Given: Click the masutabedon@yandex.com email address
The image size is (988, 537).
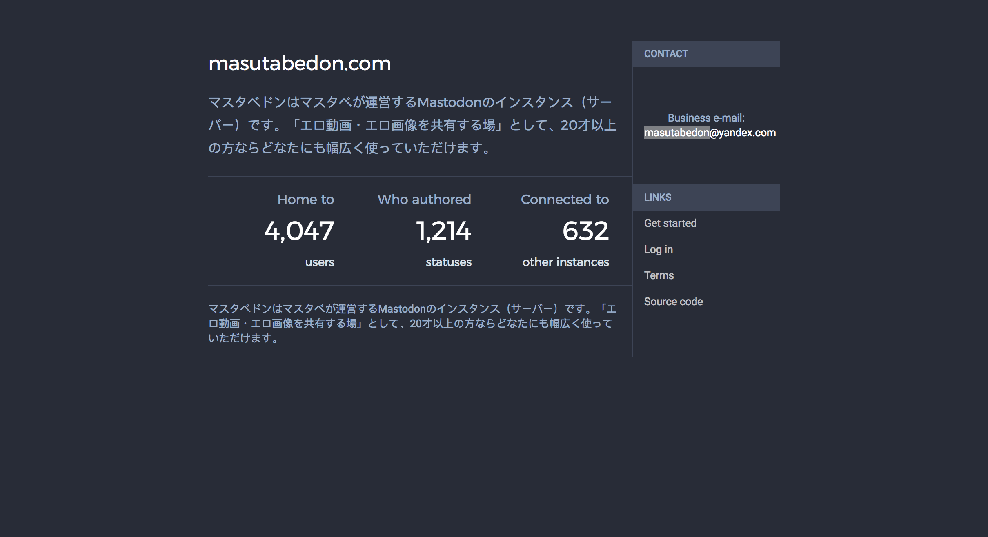Looking at the screenshot, I should [x=710, y=133].
